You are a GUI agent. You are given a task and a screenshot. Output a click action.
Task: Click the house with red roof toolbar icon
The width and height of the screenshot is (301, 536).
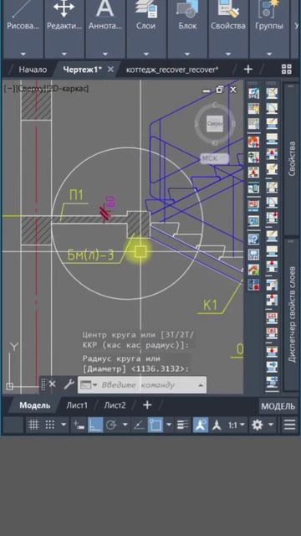tap(253, 270)
